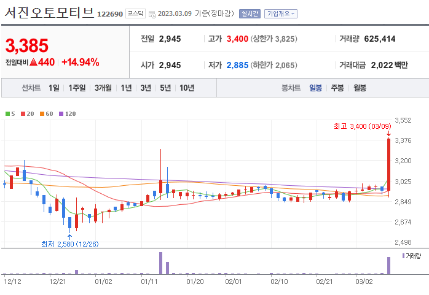The height and width of the screenshot is (295, 429).
Task: Click the volume bar for 03/09
Action: pos(388,266)
